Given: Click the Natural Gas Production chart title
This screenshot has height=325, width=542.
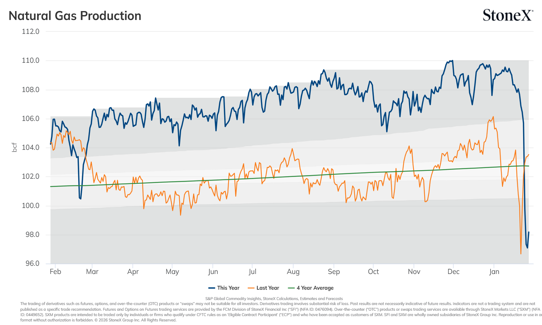Looking at the screenshot, I should coord(75,16).
